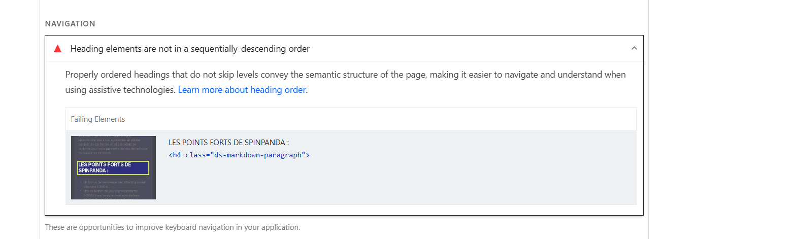Collapse the heading order audit chevron
The width and height of the screenshot is (795, 239).
coord(634,48)
